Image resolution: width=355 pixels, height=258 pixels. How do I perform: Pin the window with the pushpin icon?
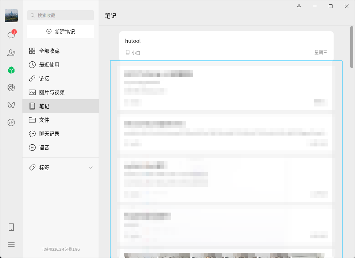click(x=299, y=6)
